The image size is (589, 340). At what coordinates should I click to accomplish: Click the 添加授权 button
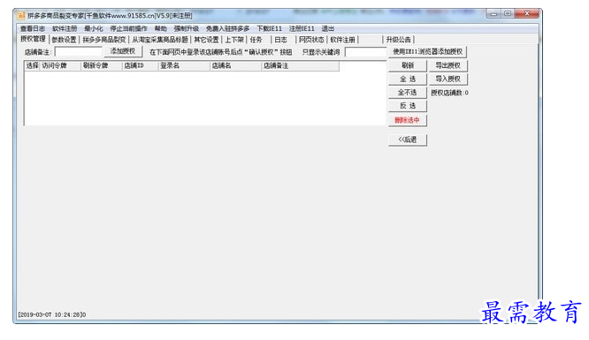pos(123,51)
